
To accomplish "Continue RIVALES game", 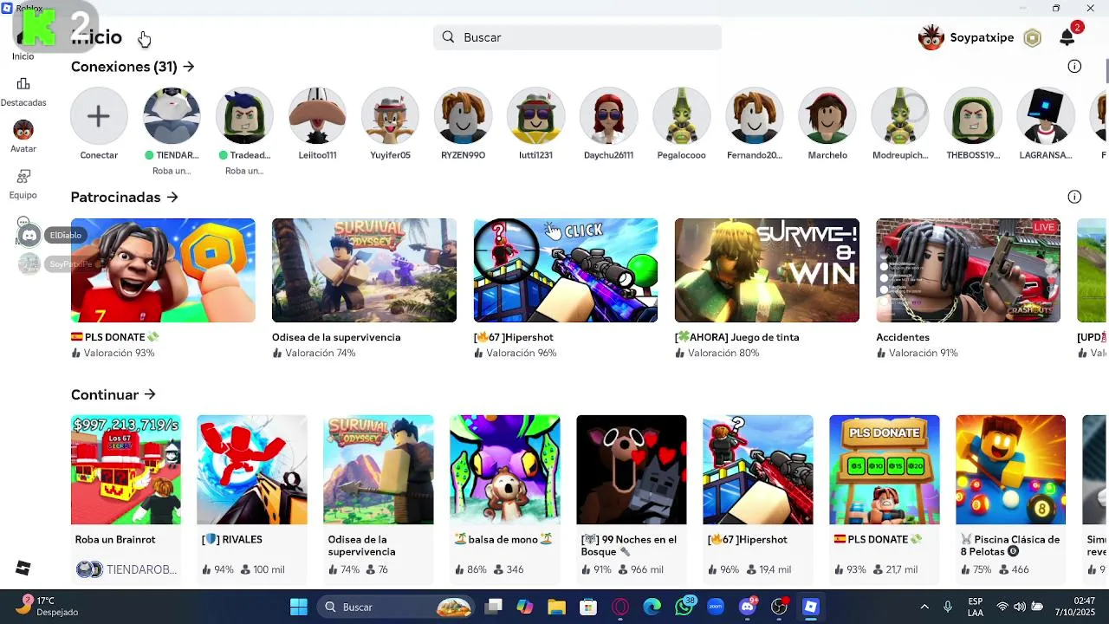I will click(252, 470).
